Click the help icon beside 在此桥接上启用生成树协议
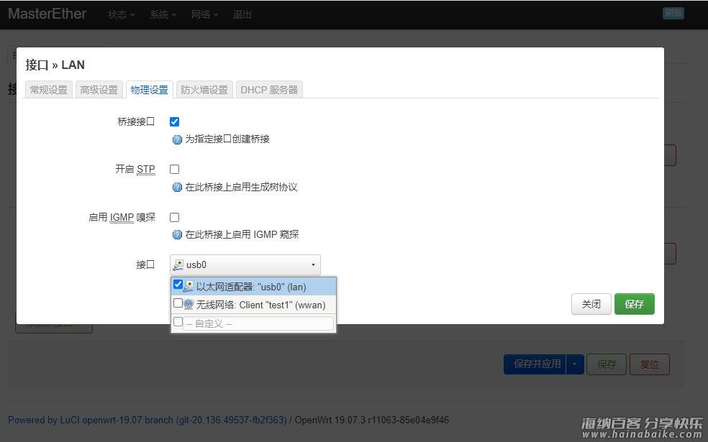Image resolution: width=708 pixels, height=442 pixels. (177, 188)
